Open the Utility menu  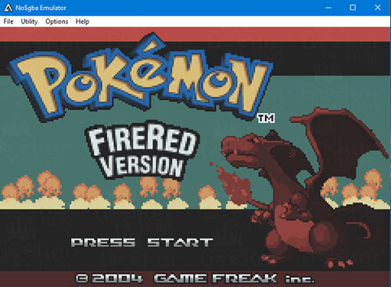29,21
